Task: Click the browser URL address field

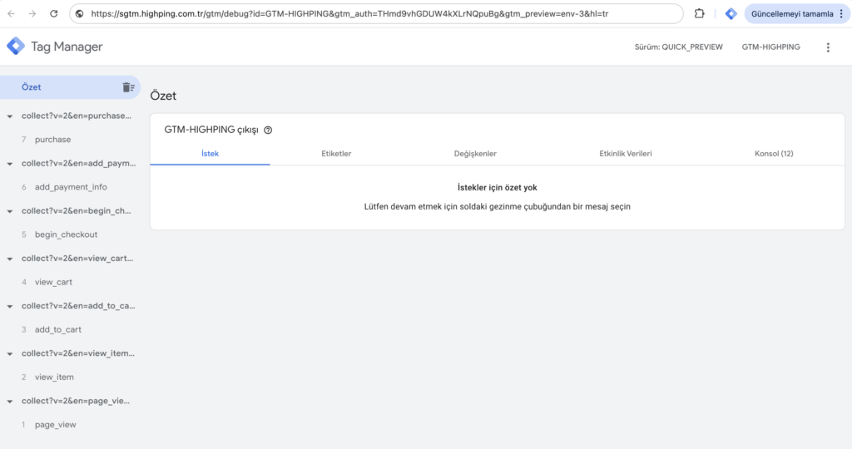Action: click(x=374, y=14)
